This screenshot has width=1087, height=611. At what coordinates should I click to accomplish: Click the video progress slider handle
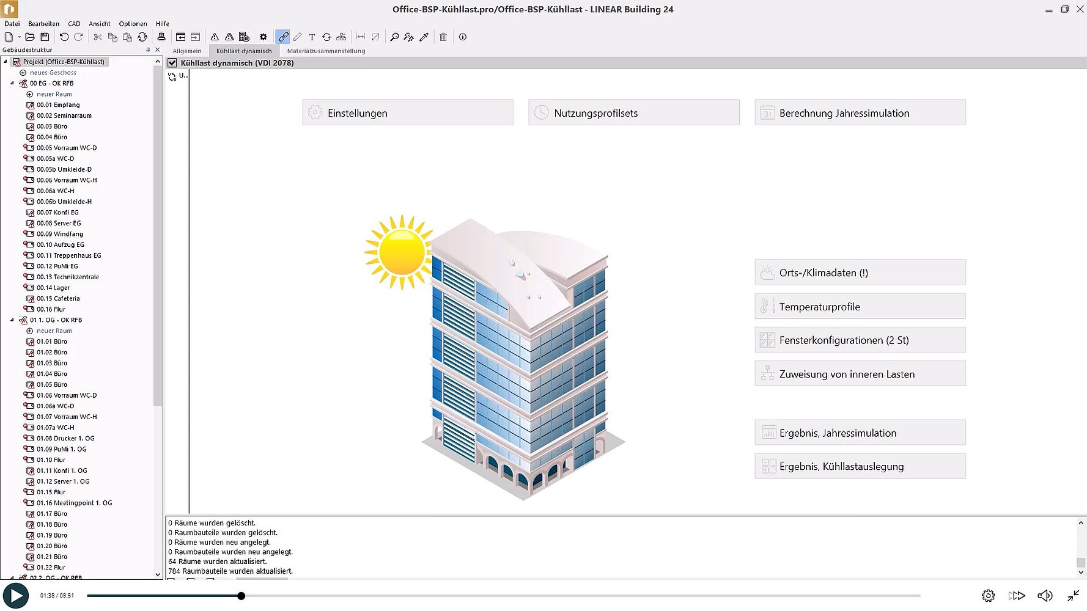(x=241, y=596)
